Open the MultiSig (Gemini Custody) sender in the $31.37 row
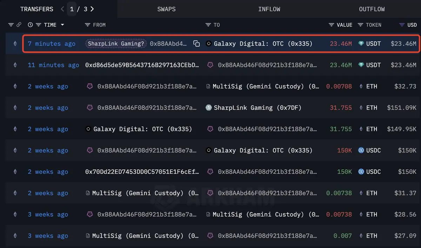Image resolution: width=421 pixels, height=248 pixels. coord(146,193)
